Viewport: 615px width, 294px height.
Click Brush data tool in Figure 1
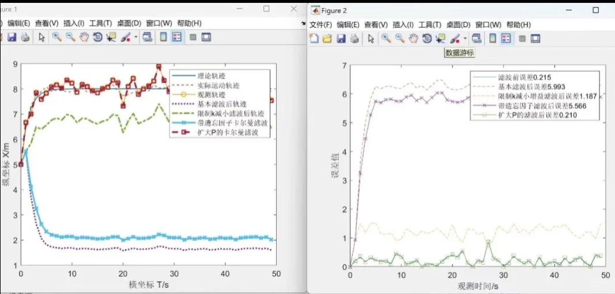(x=126, y=37)
